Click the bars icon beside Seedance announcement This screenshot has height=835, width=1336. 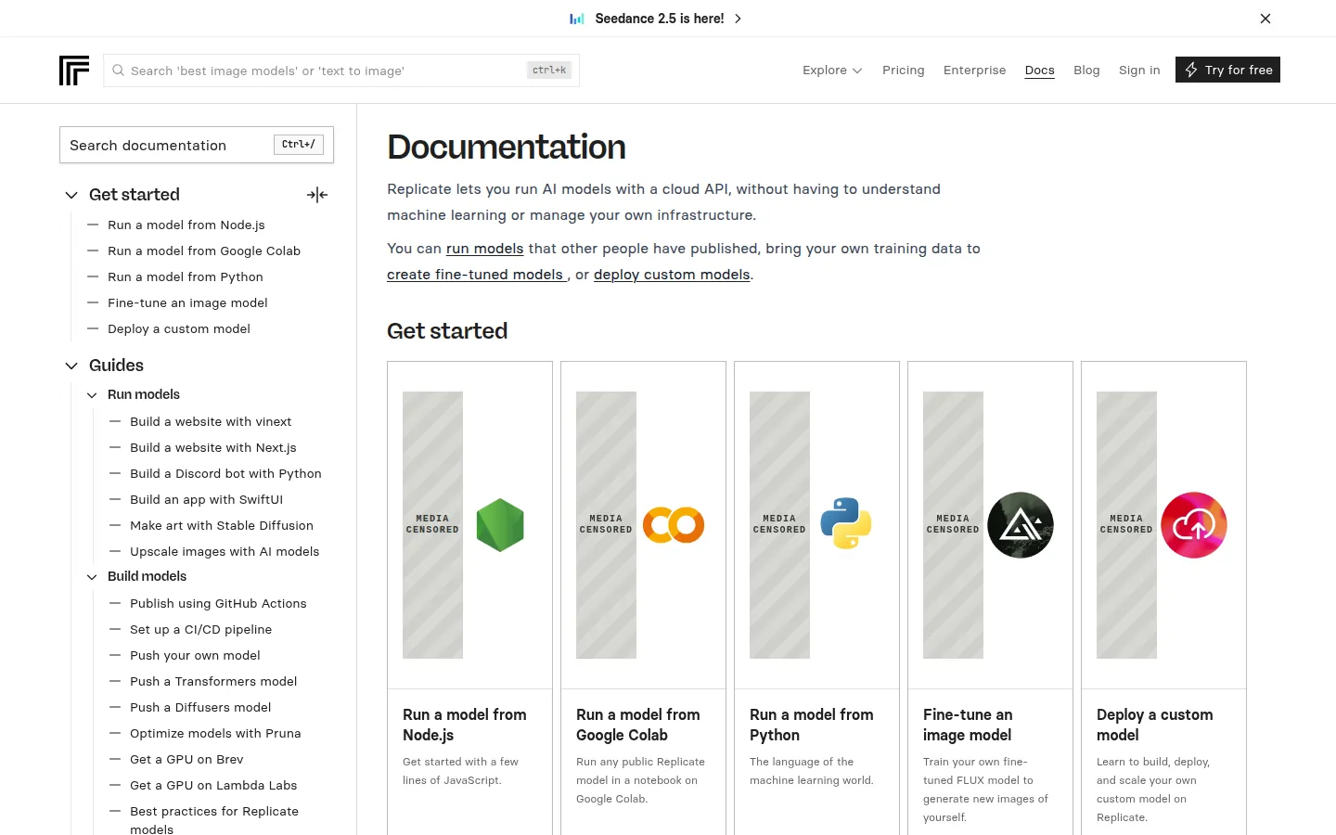click(x=577, y=19)
